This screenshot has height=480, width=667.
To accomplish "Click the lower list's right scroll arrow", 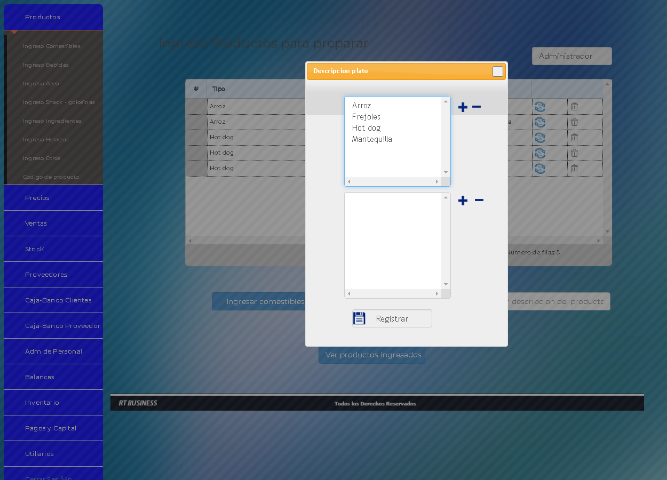I will pos(437,294).
